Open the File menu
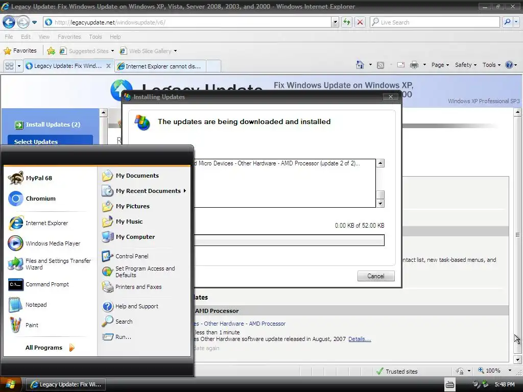Viewport: 523px width, 392px height. (9, 37)
